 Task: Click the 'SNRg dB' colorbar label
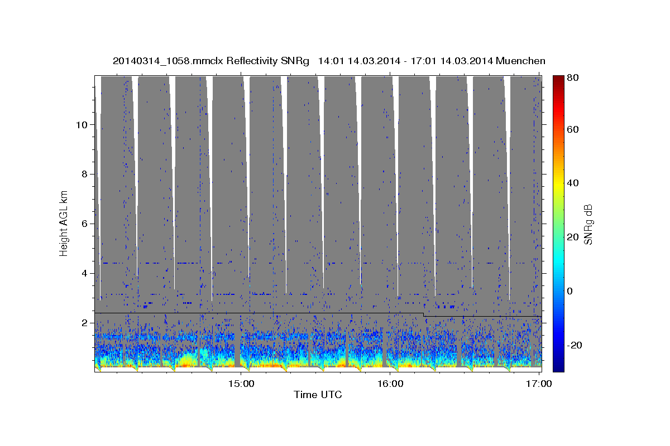[x=588, y=224]
